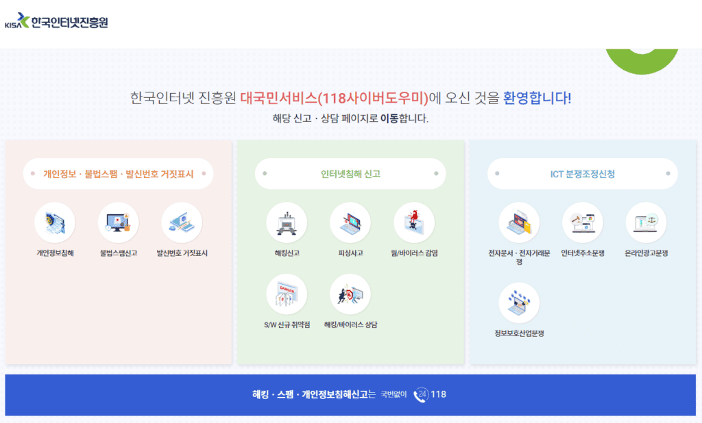Screen dimensions: 702x423
Task: Click the ICT 분쟁조정신청 section header
Action: pos(583,173)
